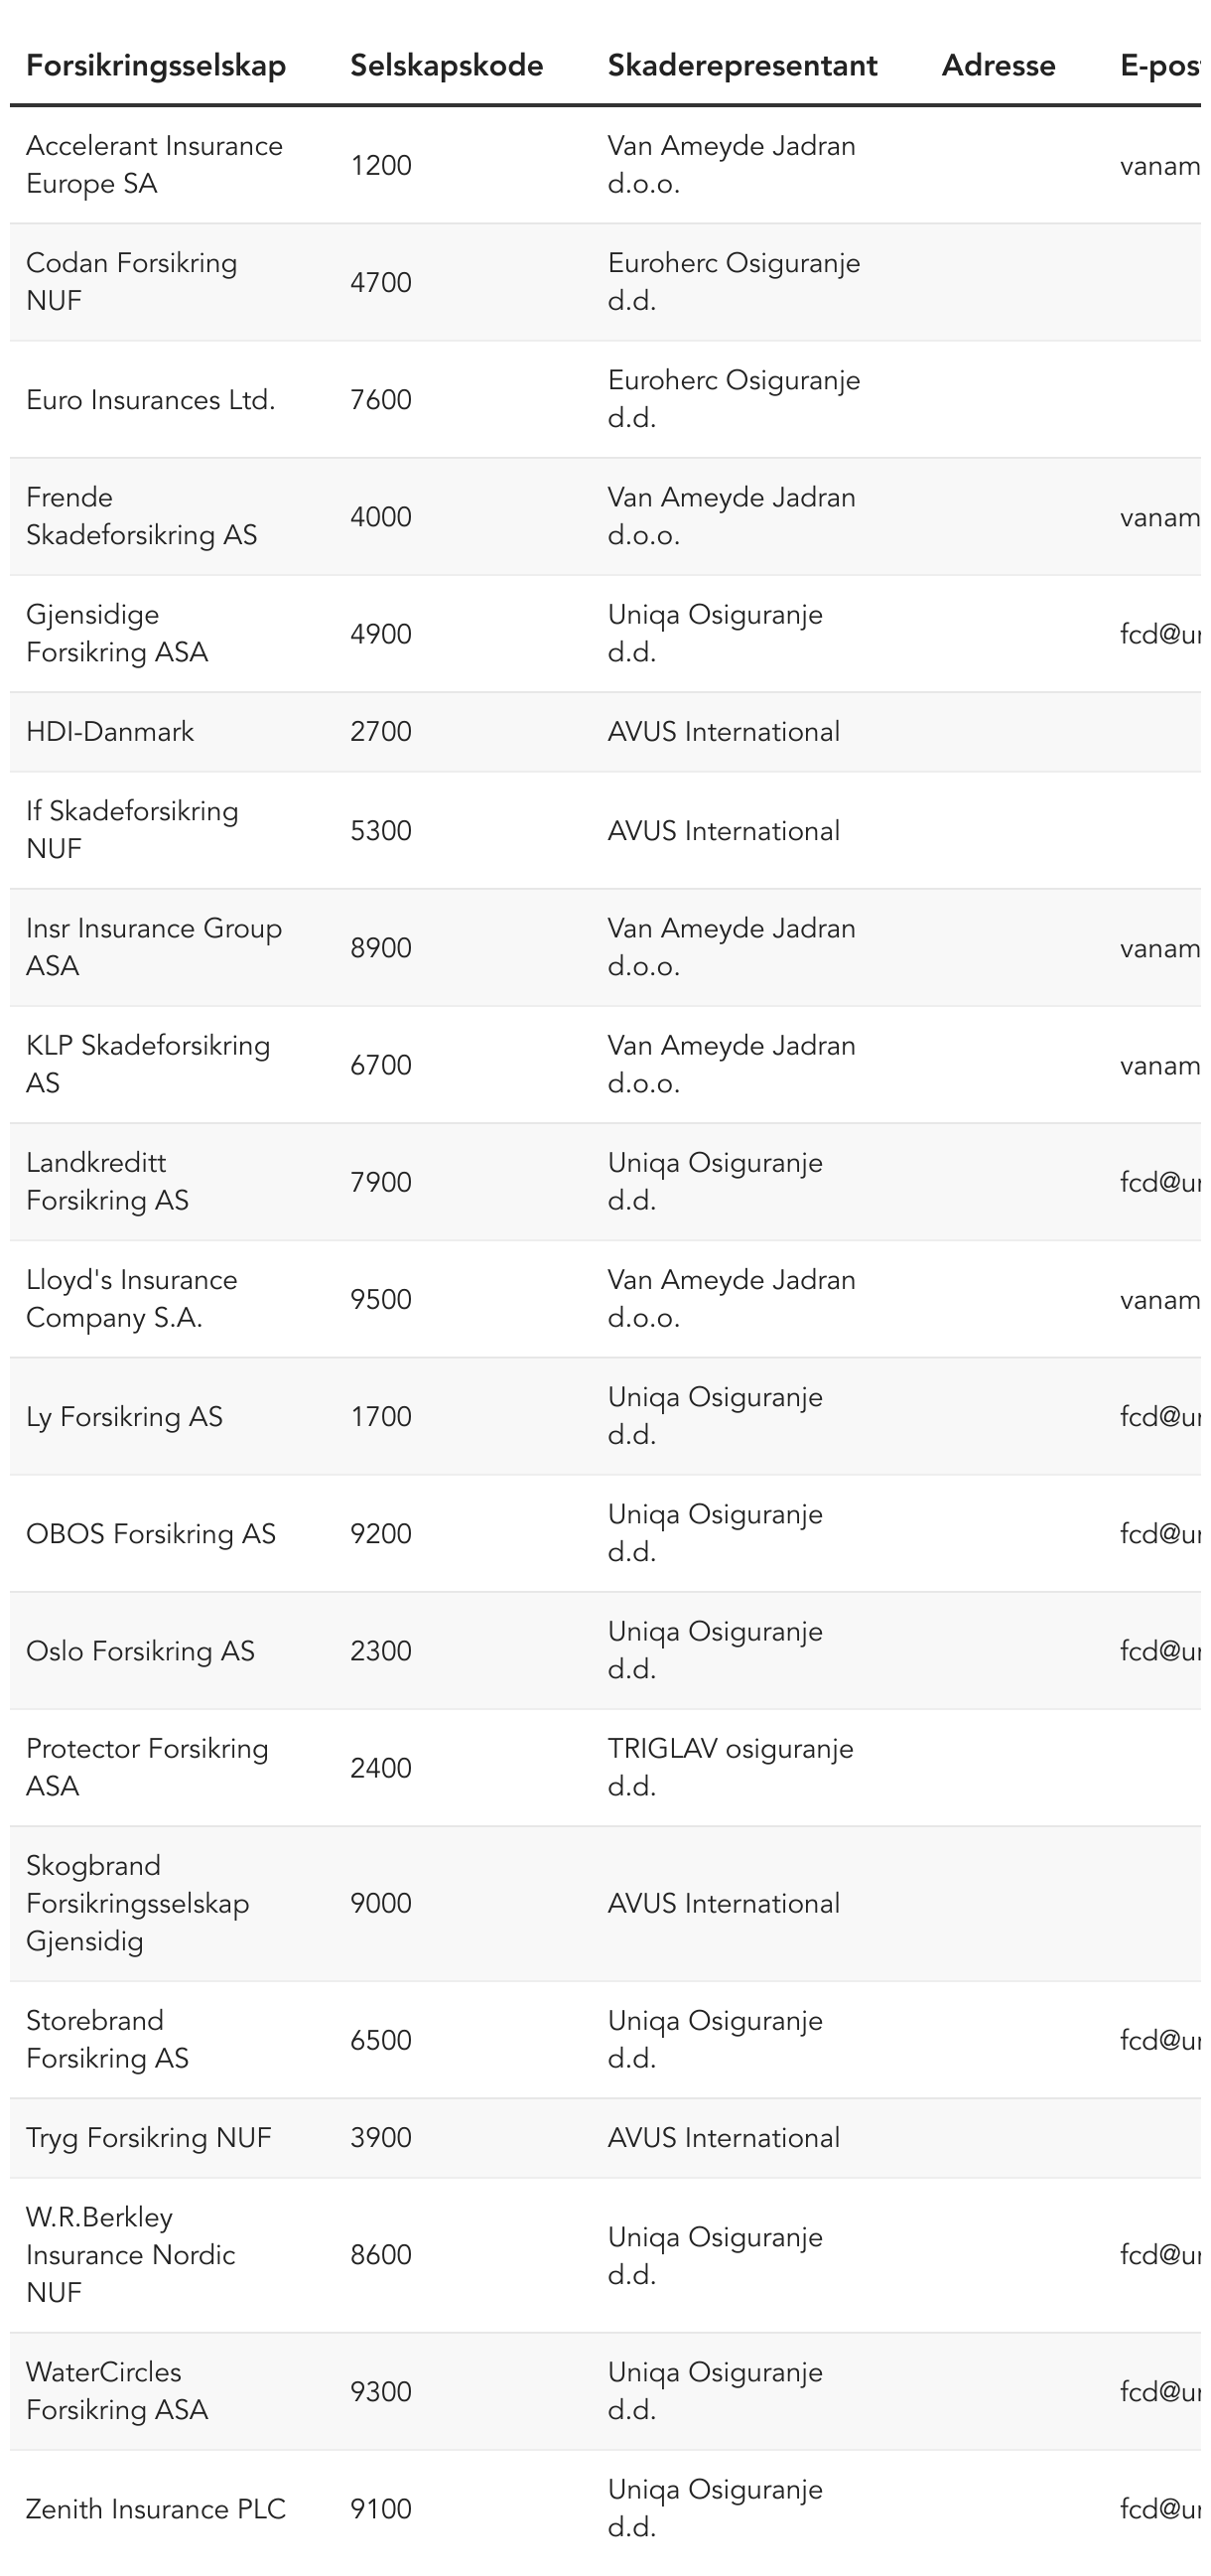Viewport: 1211px width, 2576px height.
Task: Click company code 9200 for OBOS Forsikring
Action: click(381, 1534)
